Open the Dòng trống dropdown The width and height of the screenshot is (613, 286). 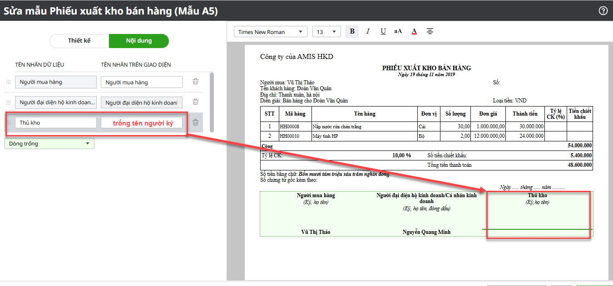coord(49,144)
